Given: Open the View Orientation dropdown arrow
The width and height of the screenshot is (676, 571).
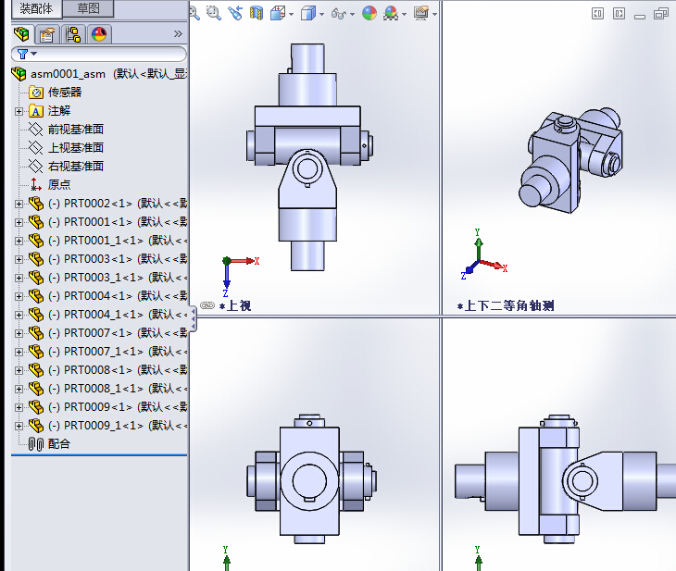Looking at the screenshot, I should [x=292, y=14].
